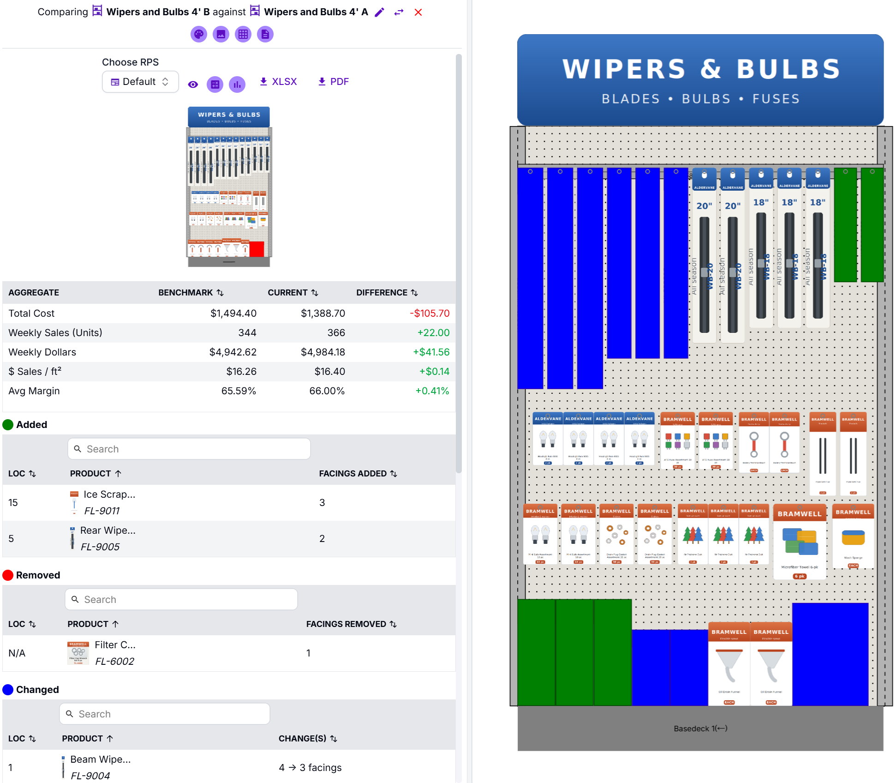
Task: Download the PDF export
Action: pos(334,82)
